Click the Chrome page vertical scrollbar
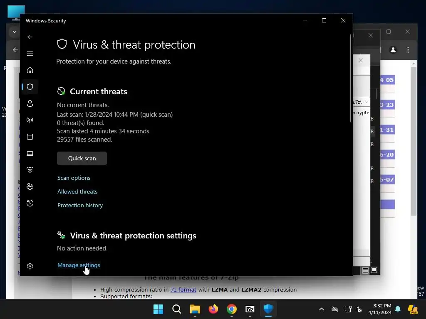Screen dimensions: 426x319 pyautogui.click(x=414, y=141)
